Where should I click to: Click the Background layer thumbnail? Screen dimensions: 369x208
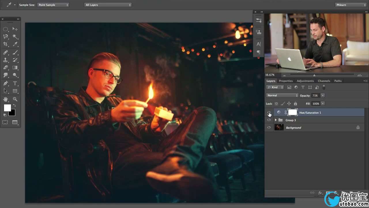tap(279, 127)
